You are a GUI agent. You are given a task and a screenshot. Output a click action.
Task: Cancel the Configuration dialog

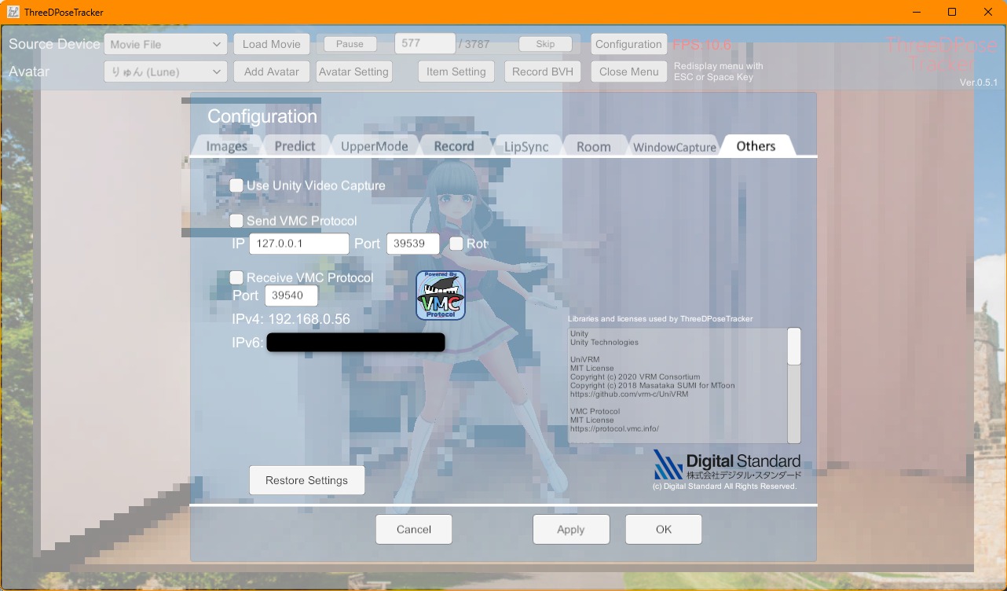[x=414, y=529]
